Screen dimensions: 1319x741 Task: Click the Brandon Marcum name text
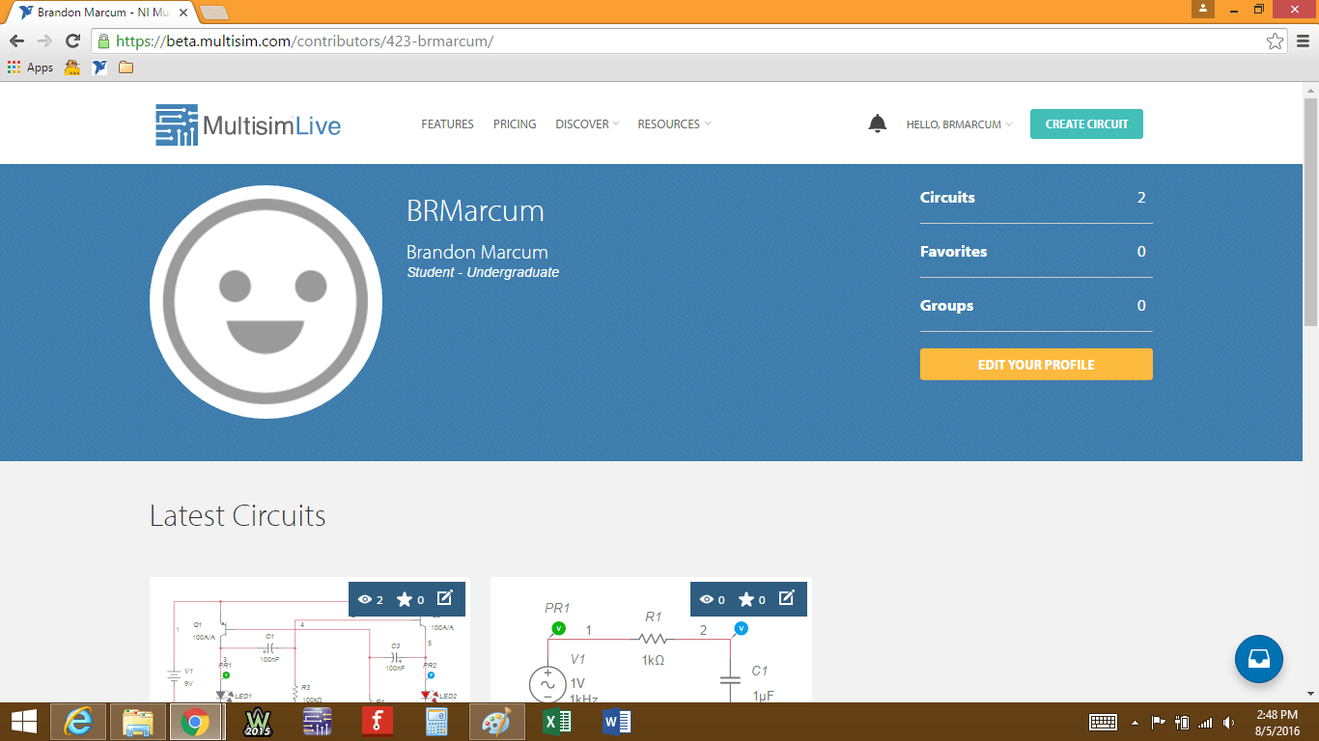pyautogui.click(x=477, y=252)
